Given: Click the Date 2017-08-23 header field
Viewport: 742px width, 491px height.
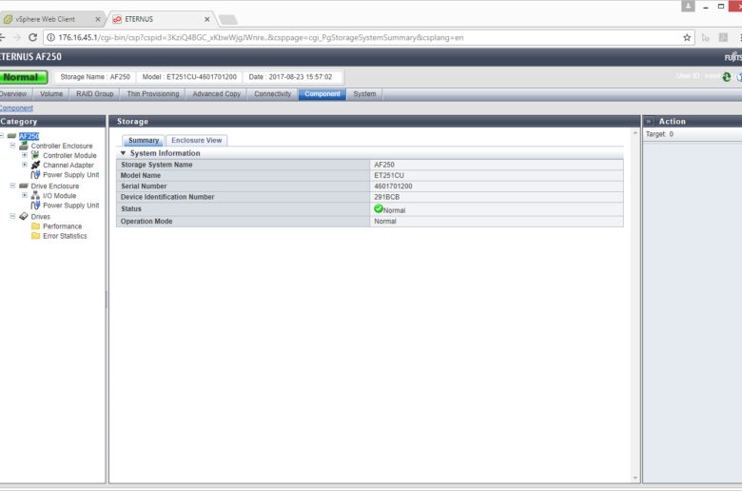Looking at the screenshot, I should (x=290, y=77).
